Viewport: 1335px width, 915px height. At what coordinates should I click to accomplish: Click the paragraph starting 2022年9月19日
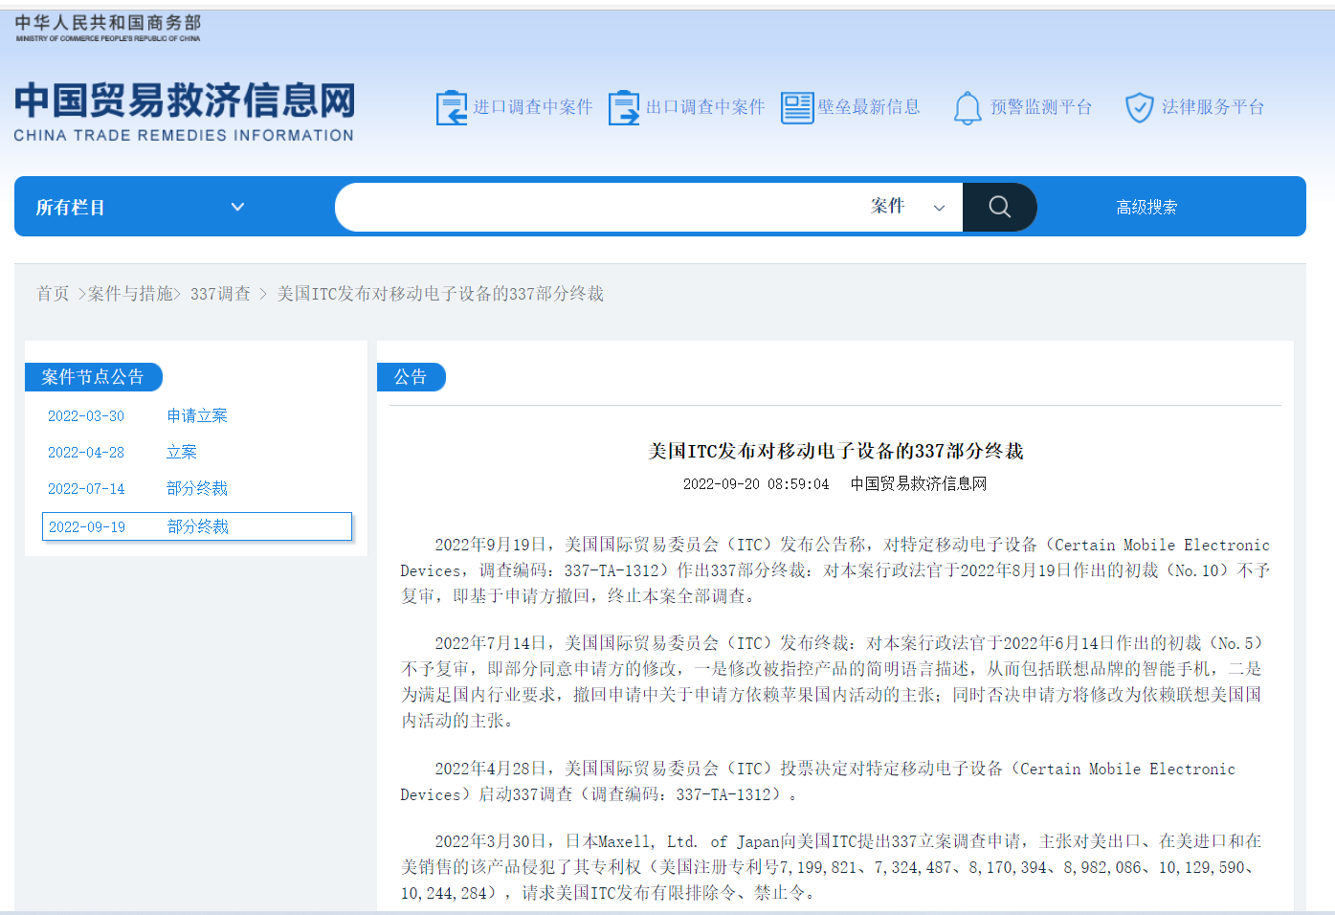[835, 570]
